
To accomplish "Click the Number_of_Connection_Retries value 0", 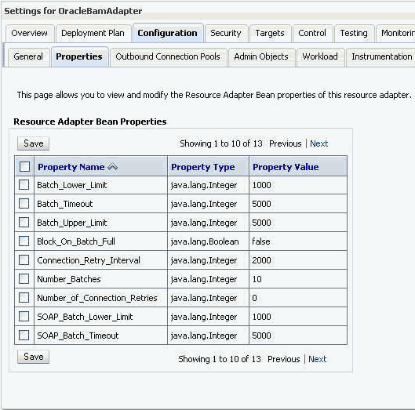I will pyautogui.click(x=255, y=298).
